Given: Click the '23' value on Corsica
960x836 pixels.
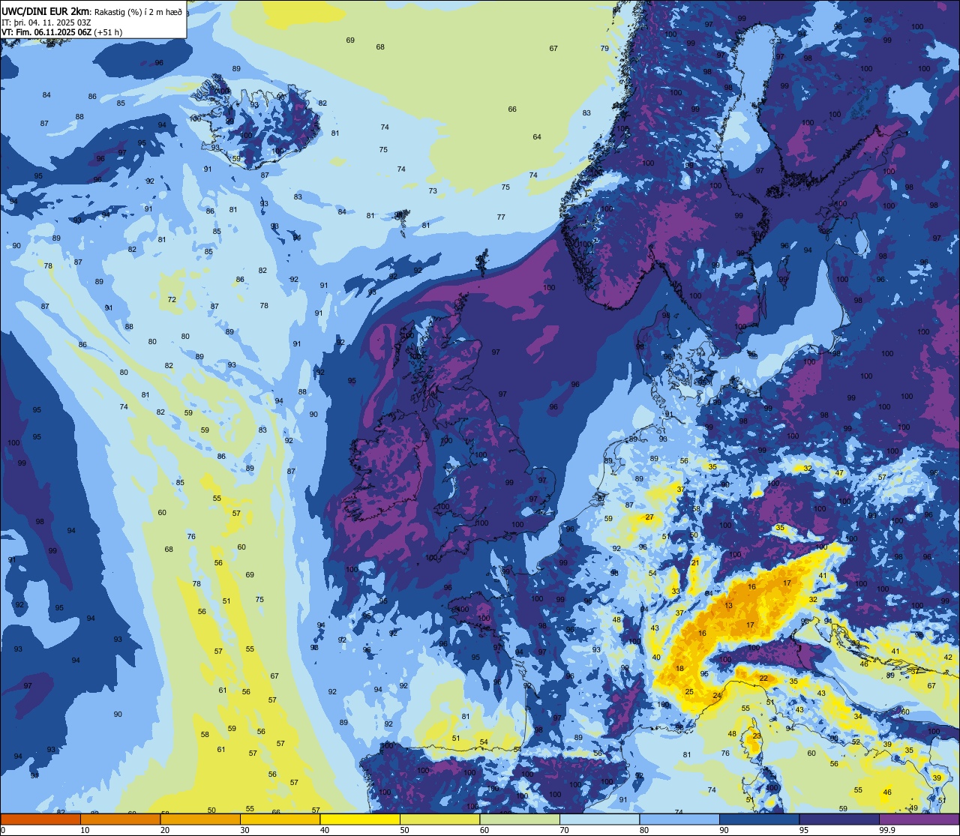Looking at the screenshot, I should tap(757, 736).
